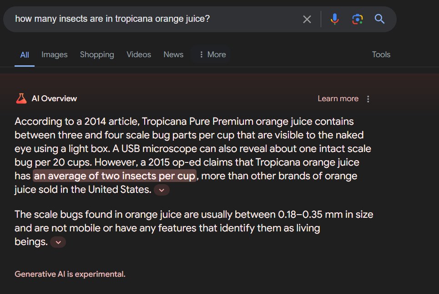Expand the More search categories menu
Image resolution: width=439 pixels, height=294 pixels.
(x=212, y=54)
